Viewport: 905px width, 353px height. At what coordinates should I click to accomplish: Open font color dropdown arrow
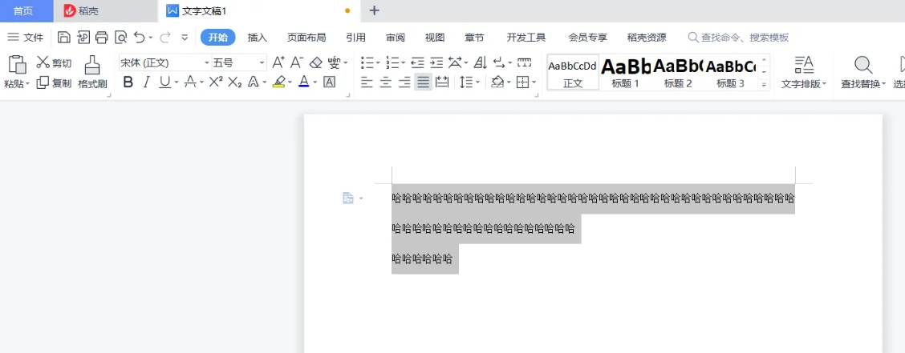(x=315, y=82)
